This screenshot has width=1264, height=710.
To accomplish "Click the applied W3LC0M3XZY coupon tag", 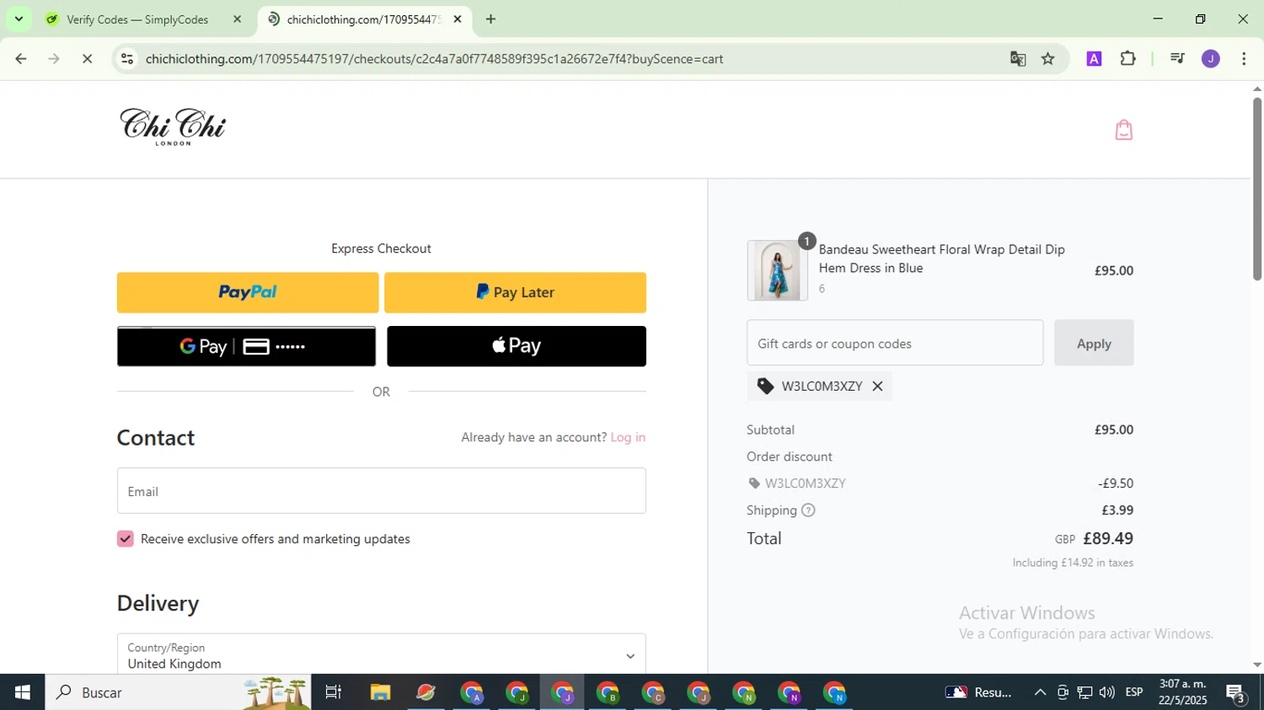I will pos(821,386).
